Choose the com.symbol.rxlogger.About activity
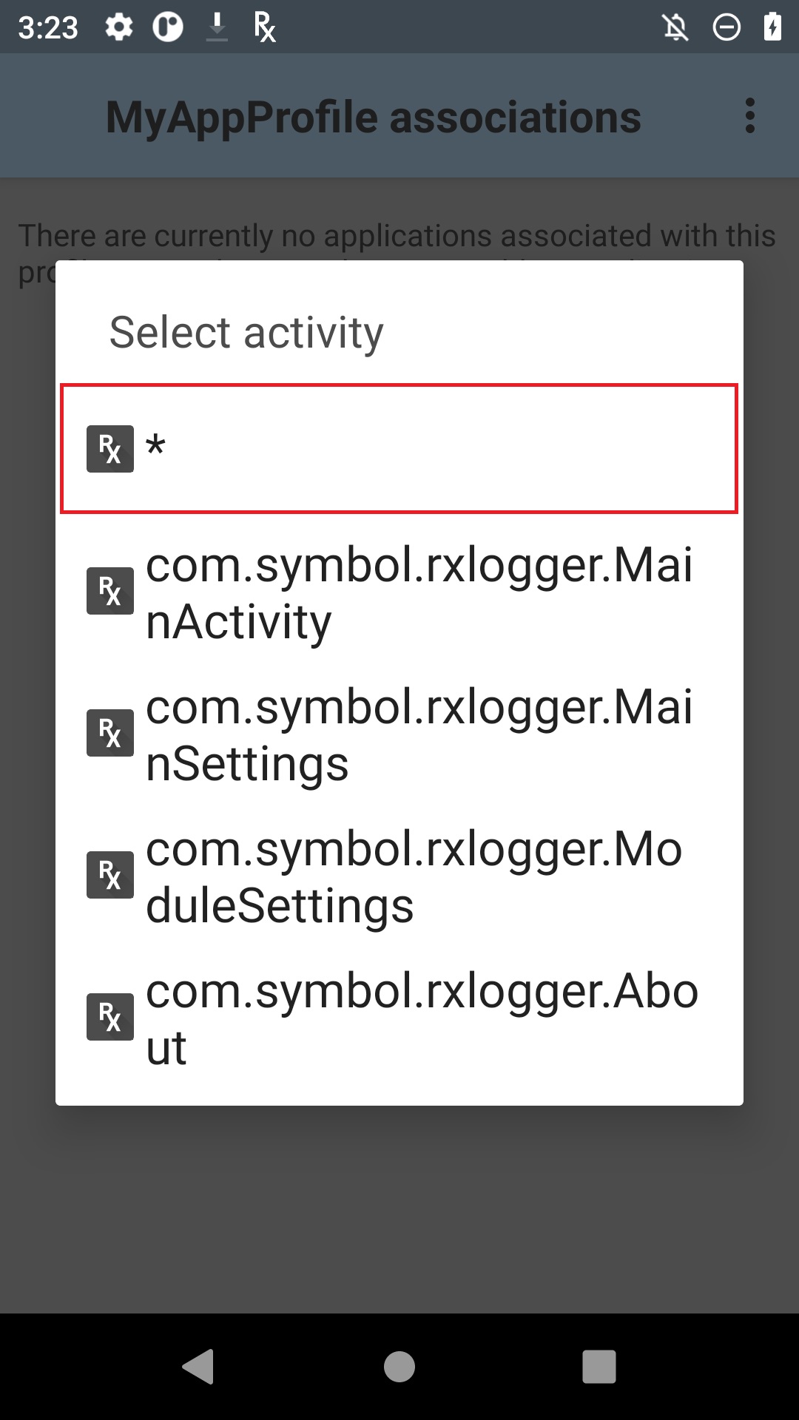799x1420 pixels. (x=399, y=1018)
